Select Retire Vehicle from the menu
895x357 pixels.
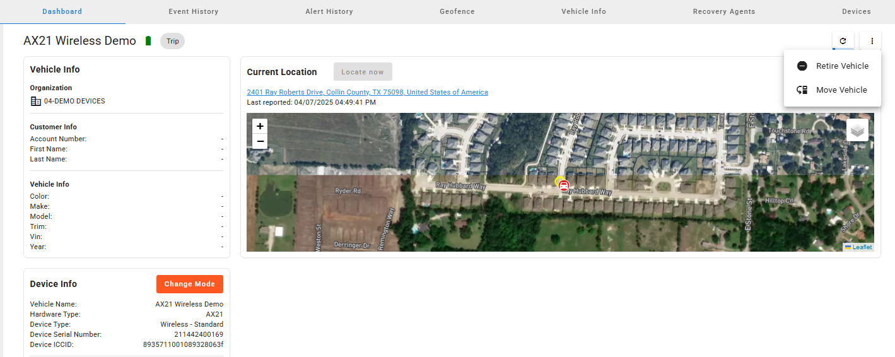click(842, 66)
